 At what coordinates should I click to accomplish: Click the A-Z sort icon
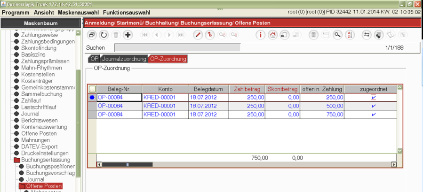click(349, 35)
